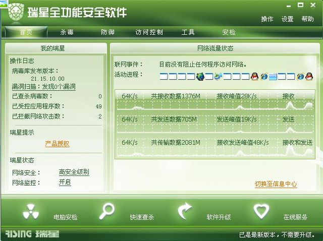Click the 共发送数据705M text
Image resolution: width=323 pixels, height=241 pixels.
[x=174, y=119]
